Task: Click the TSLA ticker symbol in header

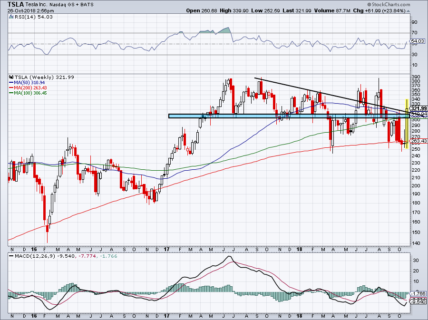Action: (16, 4)
